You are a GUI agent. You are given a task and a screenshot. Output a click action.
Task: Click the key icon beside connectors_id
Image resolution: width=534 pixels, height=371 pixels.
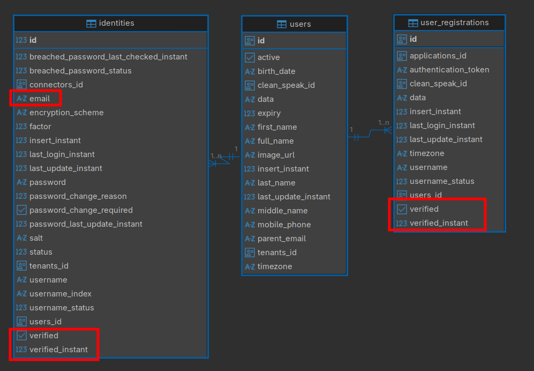21,85
